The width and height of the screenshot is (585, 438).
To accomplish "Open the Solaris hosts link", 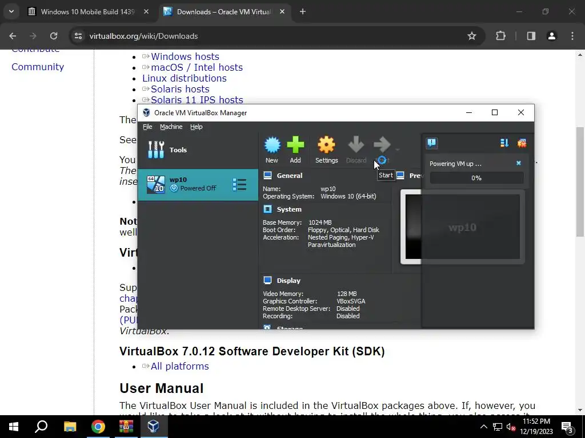I will pyautogui.click(x=180, y=89).
